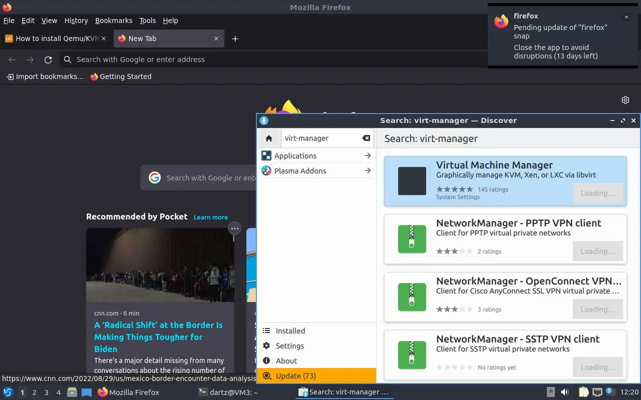Click Loading button for OpenConnect VPN

[597, 309]
